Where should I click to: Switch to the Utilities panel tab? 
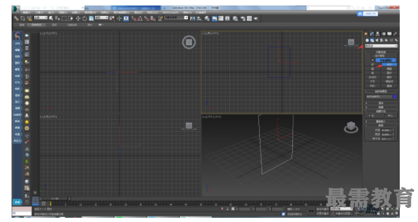click(395, 34)
